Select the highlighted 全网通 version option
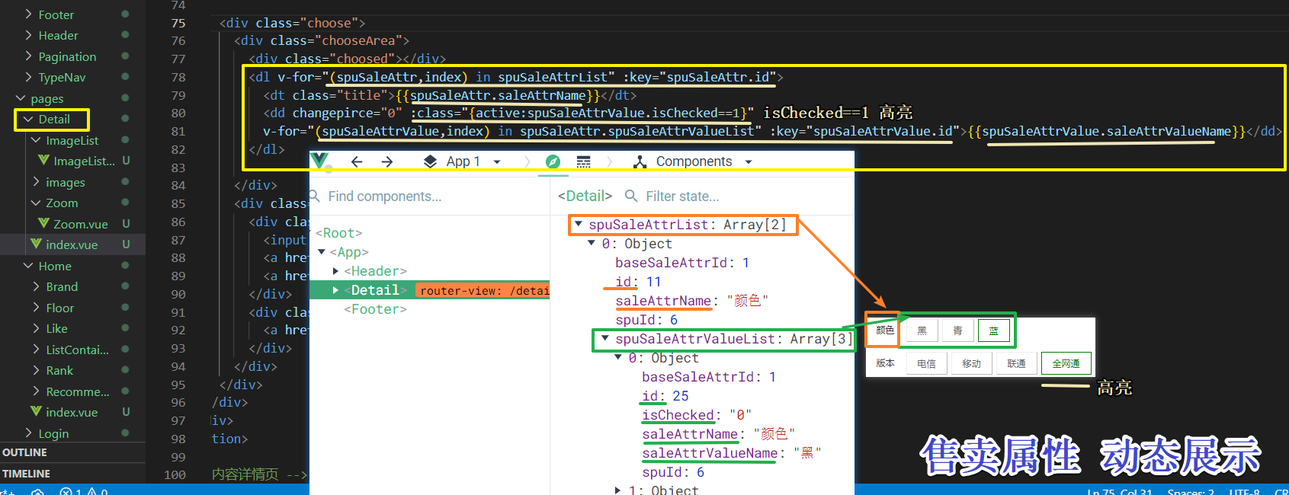 [x=1066, y=363]
